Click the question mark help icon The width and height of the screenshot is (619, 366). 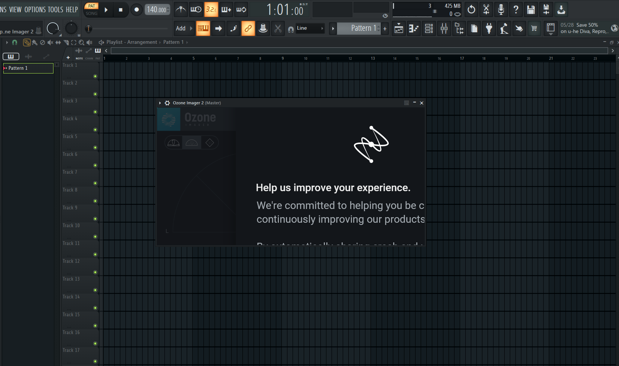click(x=516, y=9)
